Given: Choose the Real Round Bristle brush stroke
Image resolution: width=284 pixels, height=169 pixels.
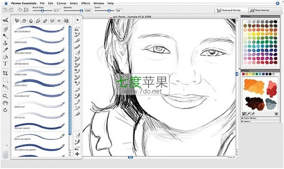Looking at the screenshot, I should [x=39, y=29].
